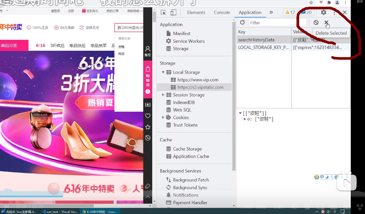The image size is (365, 214).
Task: Expand the Session Storage tree node
Action: tap(163, 95)
